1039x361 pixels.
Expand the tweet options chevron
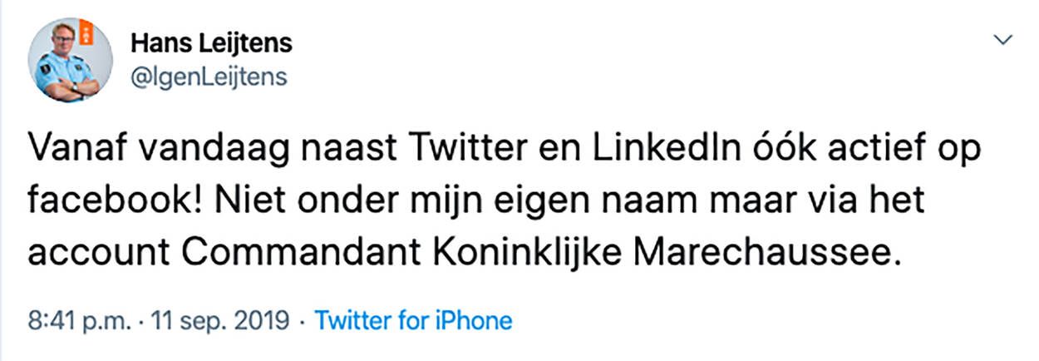point(1003,40)
